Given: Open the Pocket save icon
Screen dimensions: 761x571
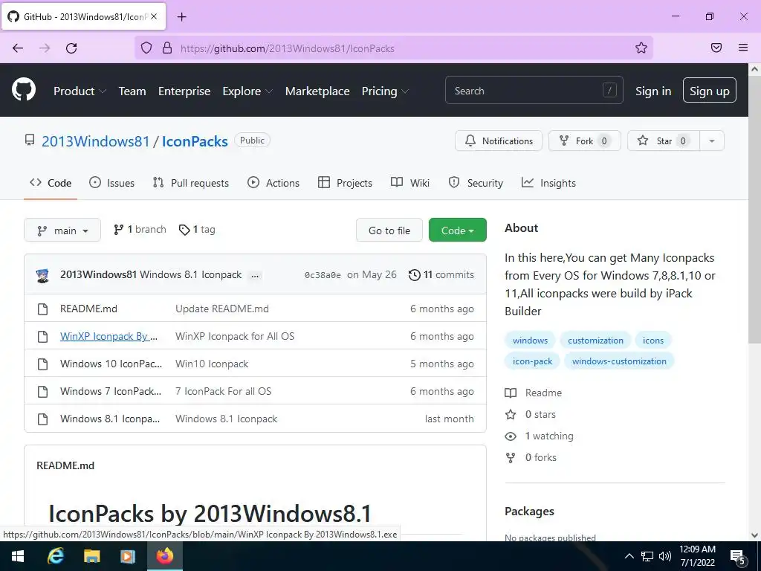Looking at the screenshot, I should tap(716, 48).
